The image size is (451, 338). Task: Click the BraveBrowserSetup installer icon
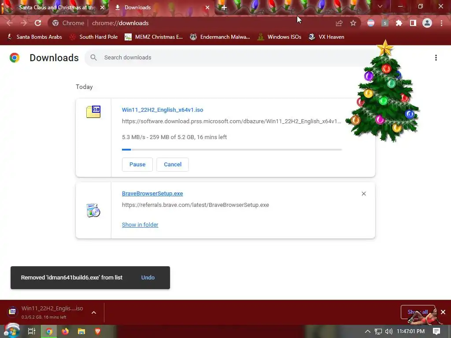point(93,210)
